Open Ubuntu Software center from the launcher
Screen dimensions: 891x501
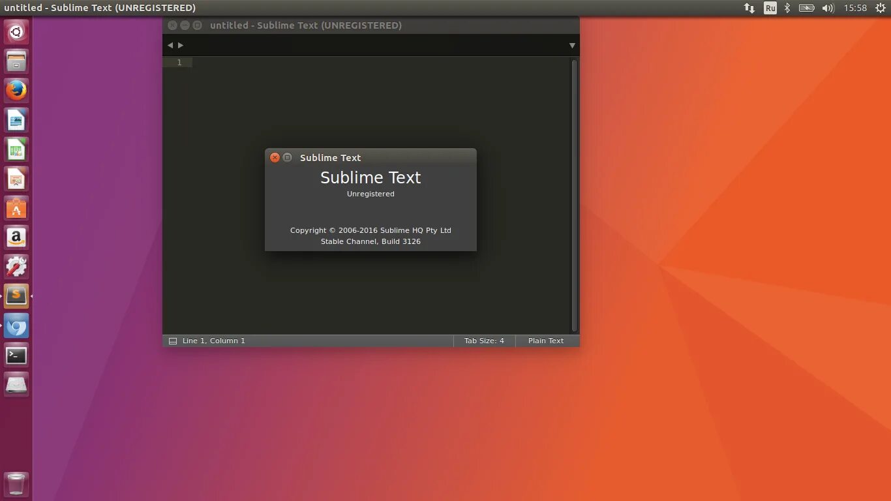(16, 208)
